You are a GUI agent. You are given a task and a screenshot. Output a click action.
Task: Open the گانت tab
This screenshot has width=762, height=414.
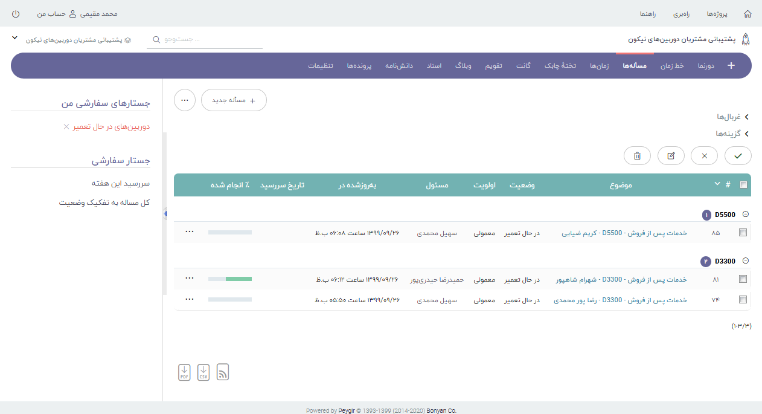[x=523, y=65]
